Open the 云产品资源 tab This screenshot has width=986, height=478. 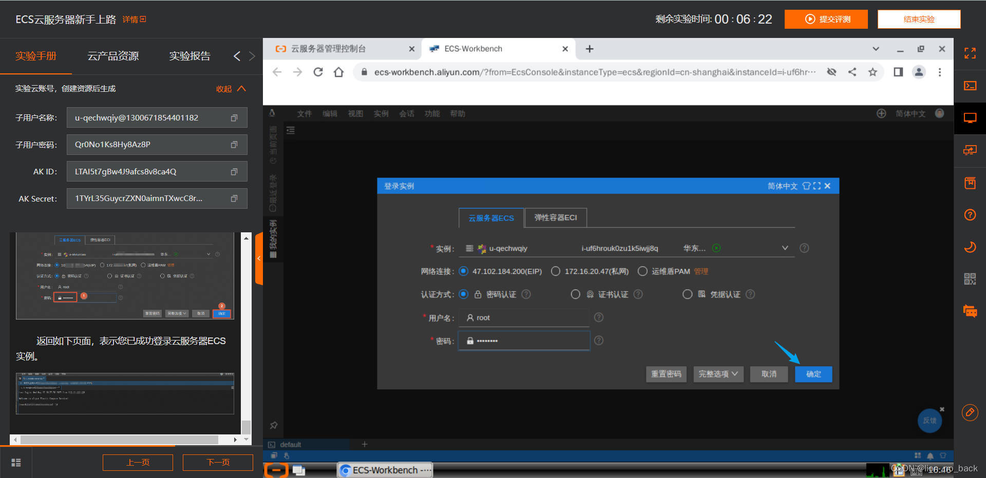tap(113, 56)
